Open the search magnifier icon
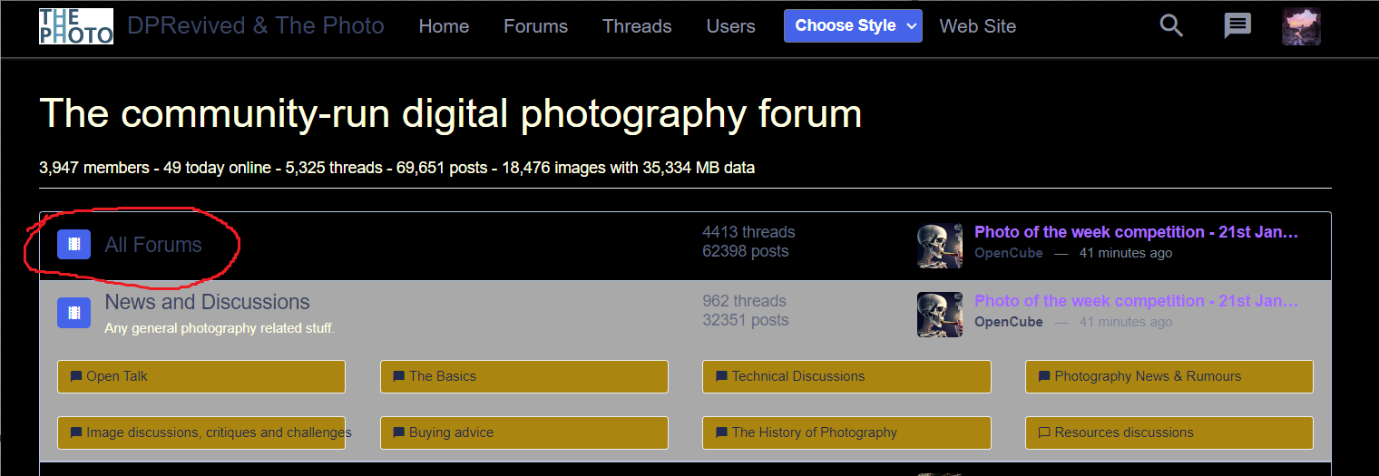This screenshot has height=476, width=1379. point(1171,26)
